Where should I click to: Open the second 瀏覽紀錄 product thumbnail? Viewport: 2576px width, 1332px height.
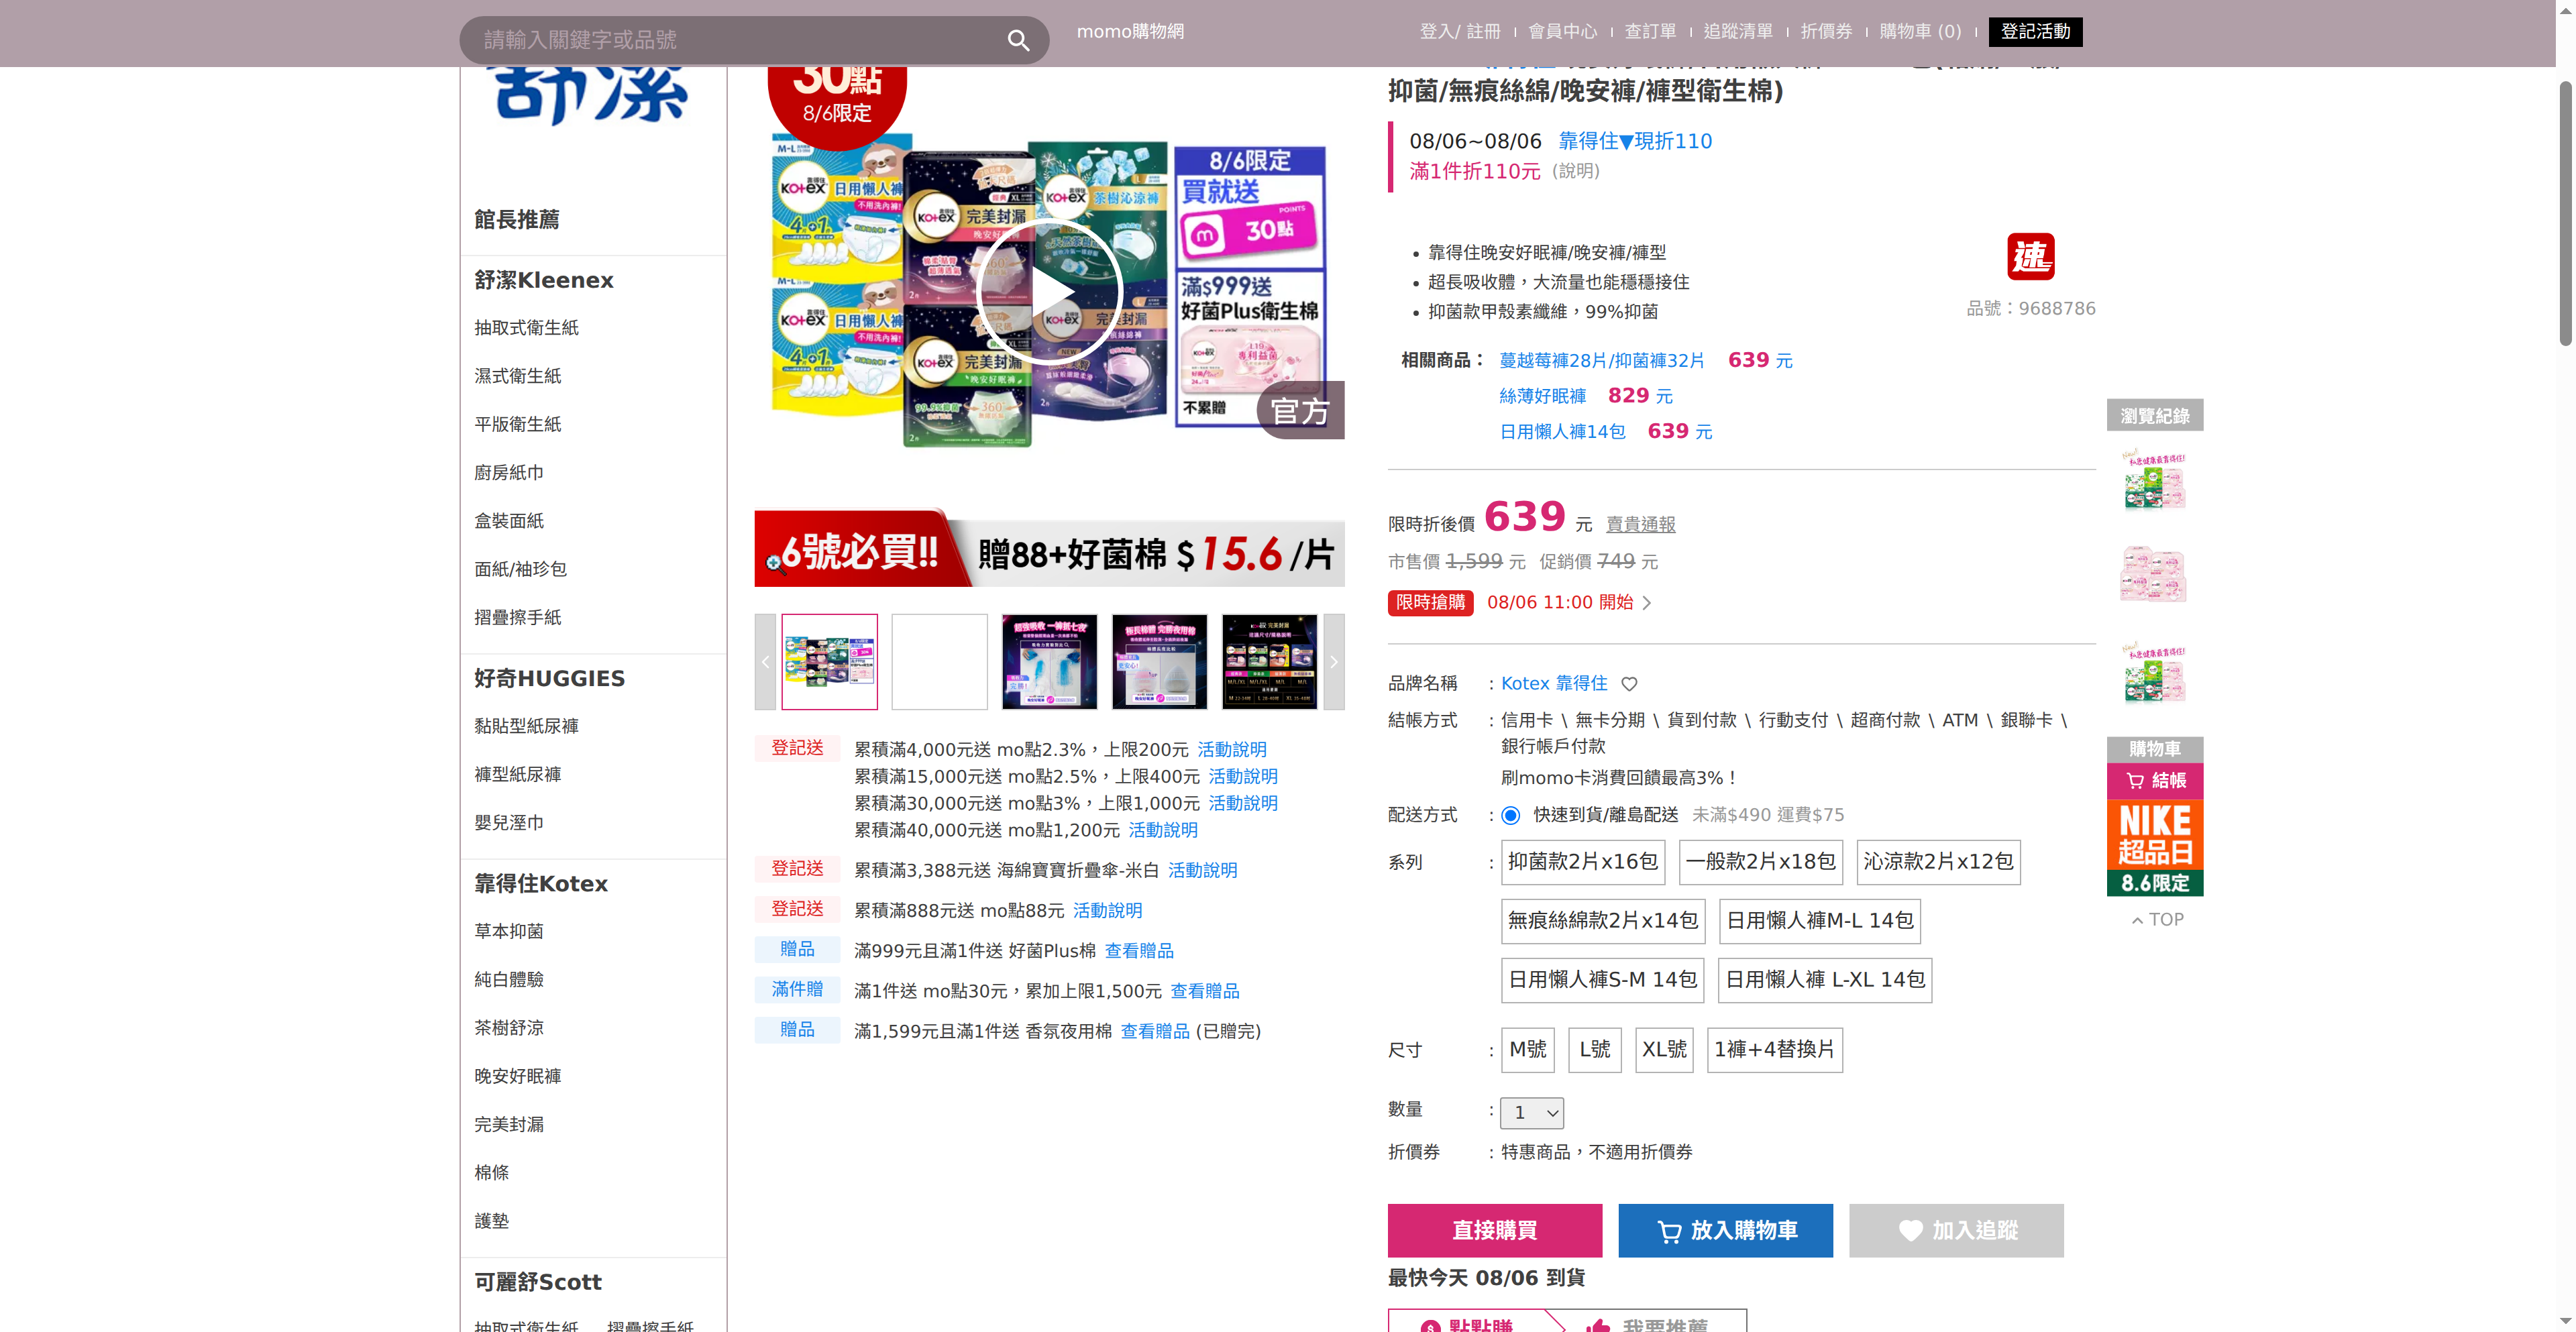[2155, 575]
